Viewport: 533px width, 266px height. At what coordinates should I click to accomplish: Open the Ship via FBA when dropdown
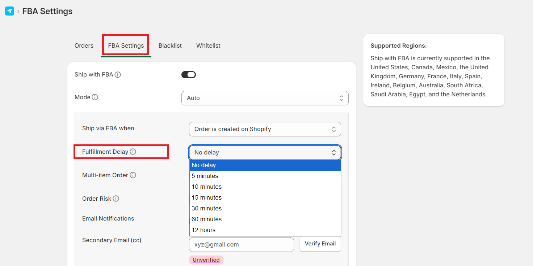(265, 129)
